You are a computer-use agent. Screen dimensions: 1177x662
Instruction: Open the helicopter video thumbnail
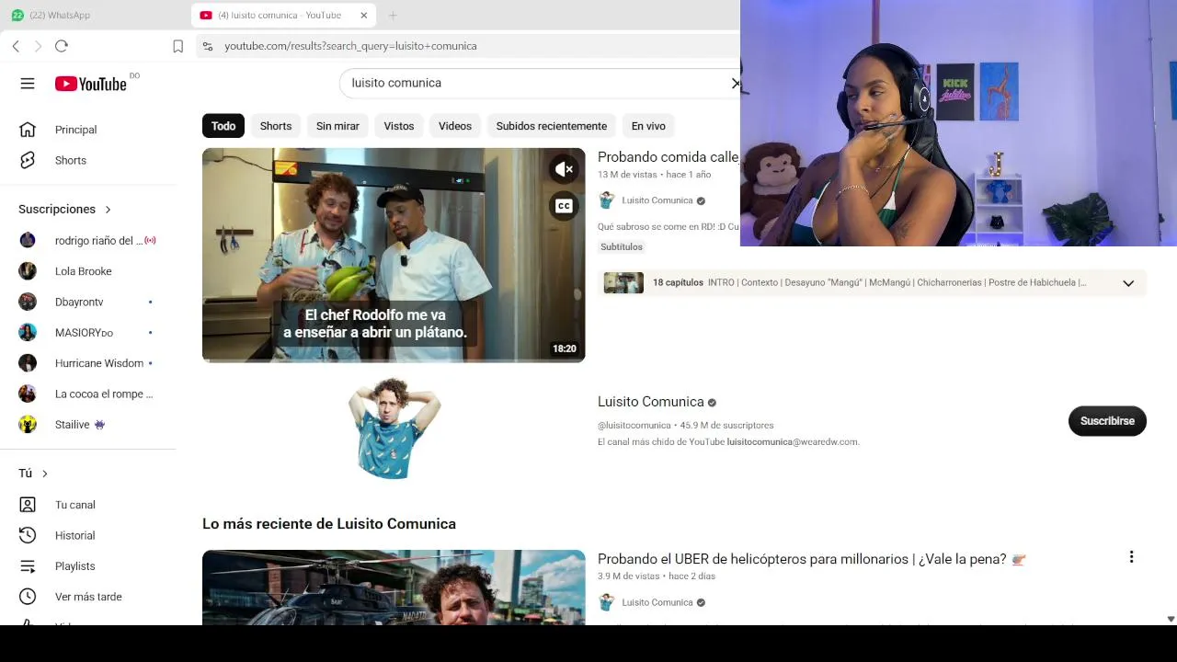click(x=394, y=588)
